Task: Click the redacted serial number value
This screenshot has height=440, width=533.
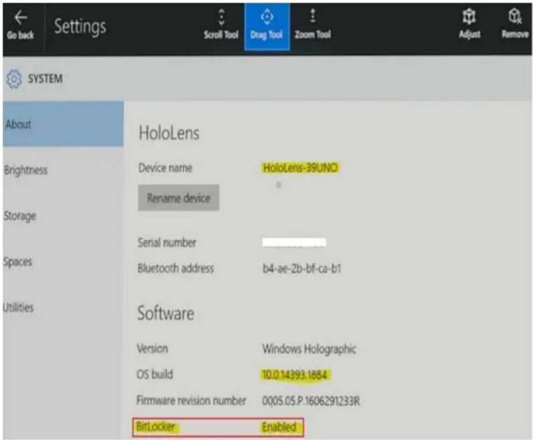Action: pyautogui.click(x=294, y=243)
